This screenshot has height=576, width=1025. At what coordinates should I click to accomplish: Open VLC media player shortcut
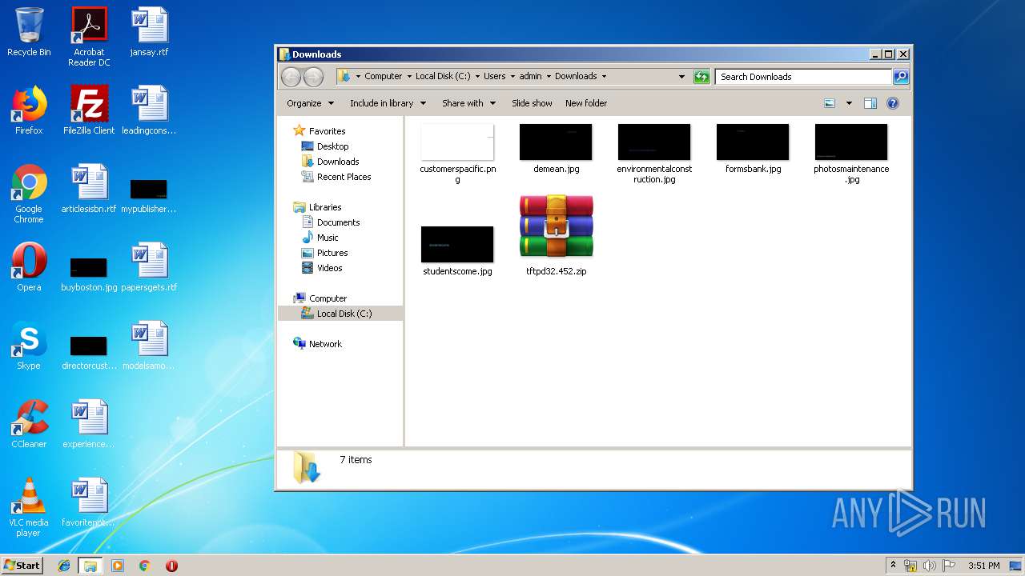click(x=29, y=507)
